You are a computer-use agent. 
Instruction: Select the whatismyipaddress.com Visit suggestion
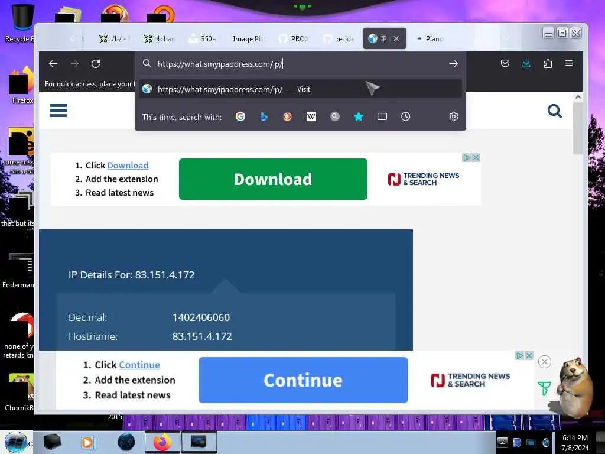tap(300, 89)
